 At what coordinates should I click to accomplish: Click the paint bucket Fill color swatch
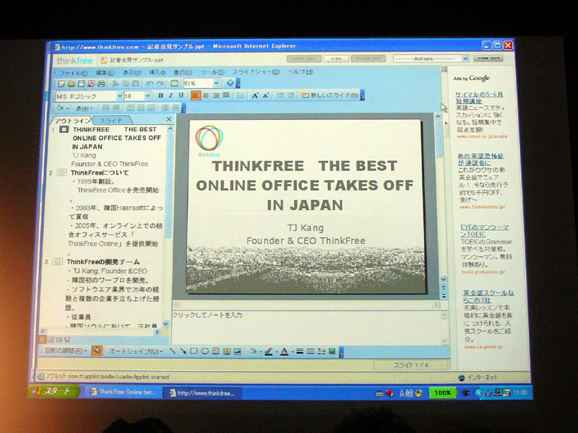tap(252, 351)
